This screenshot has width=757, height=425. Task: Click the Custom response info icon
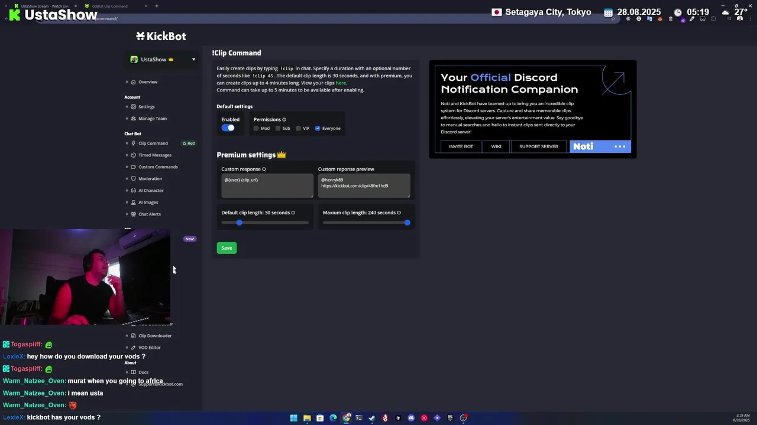point(264,169)
